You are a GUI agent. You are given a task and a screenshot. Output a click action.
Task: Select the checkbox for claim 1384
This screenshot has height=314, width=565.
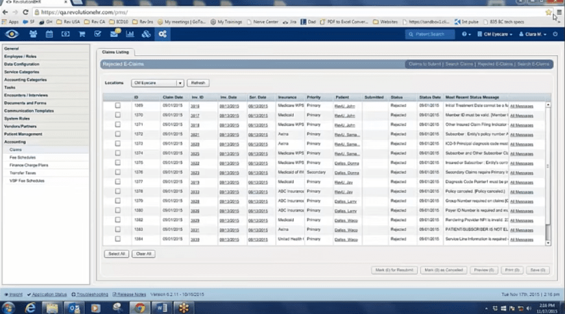click(x=117, y=239)
